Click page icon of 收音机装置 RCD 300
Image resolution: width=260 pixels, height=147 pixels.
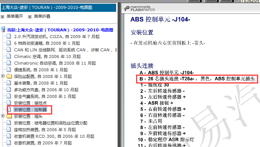(9, 136)
